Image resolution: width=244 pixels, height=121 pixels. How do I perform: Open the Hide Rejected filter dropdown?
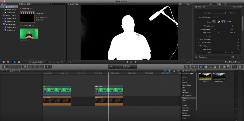25,4
